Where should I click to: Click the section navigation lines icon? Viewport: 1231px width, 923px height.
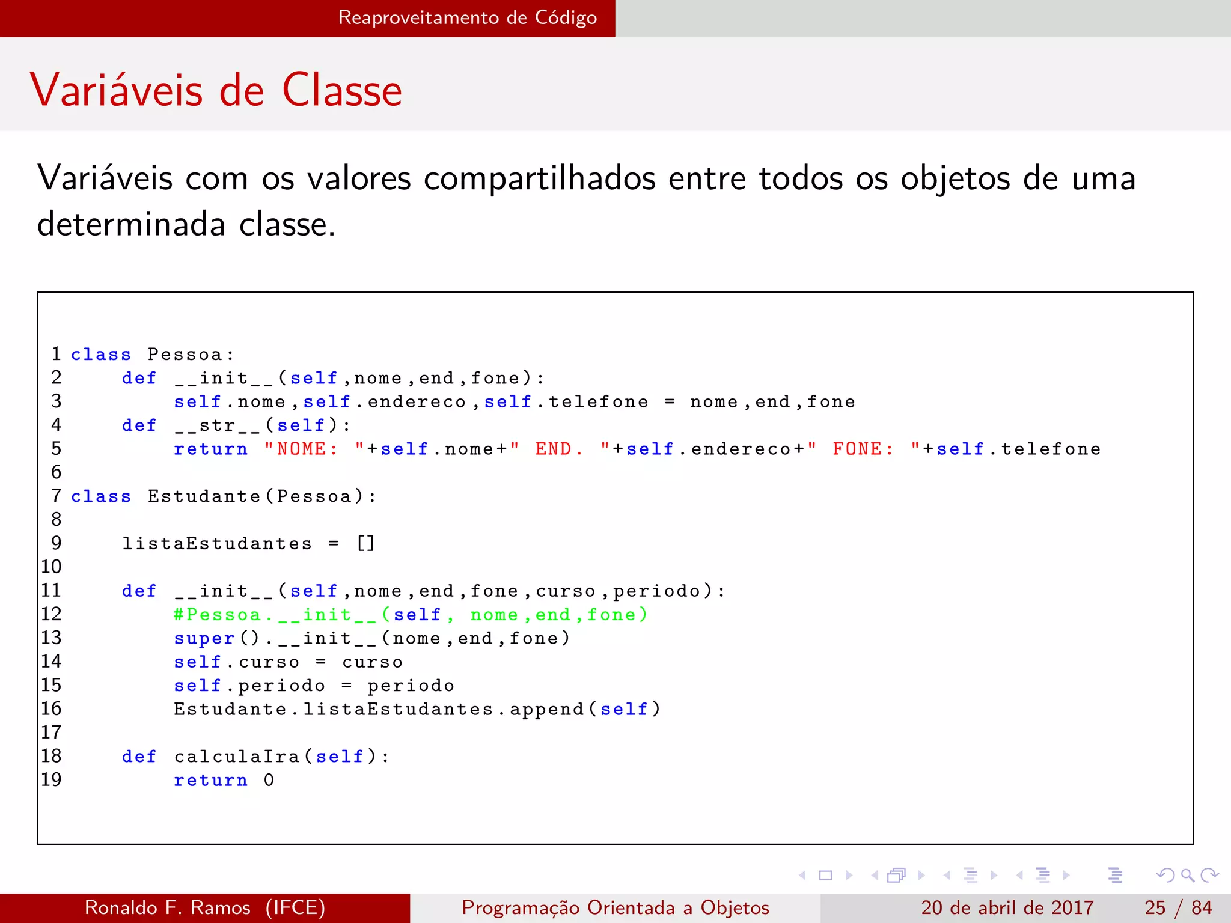(1043, 875)
